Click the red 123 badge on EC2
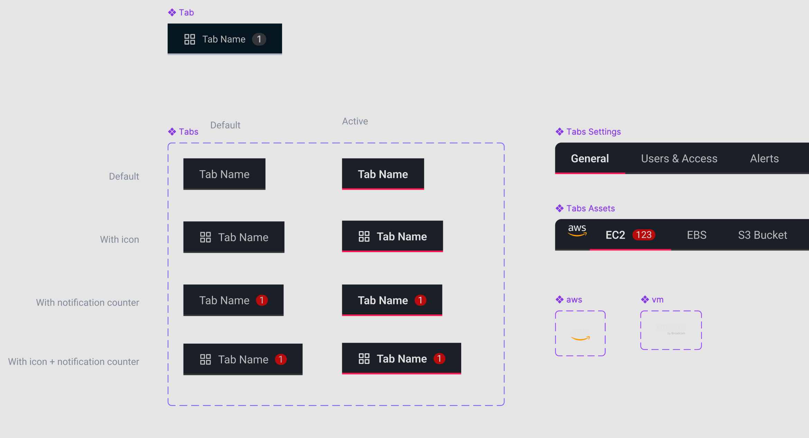Viewport: 809px width, 438px height. [643, 235]
